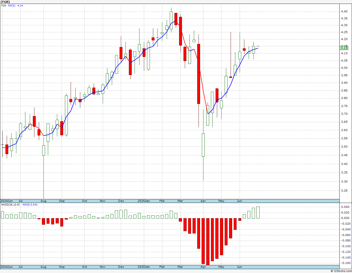Choose the 4.10 price axis label

(x=344, y=53)
